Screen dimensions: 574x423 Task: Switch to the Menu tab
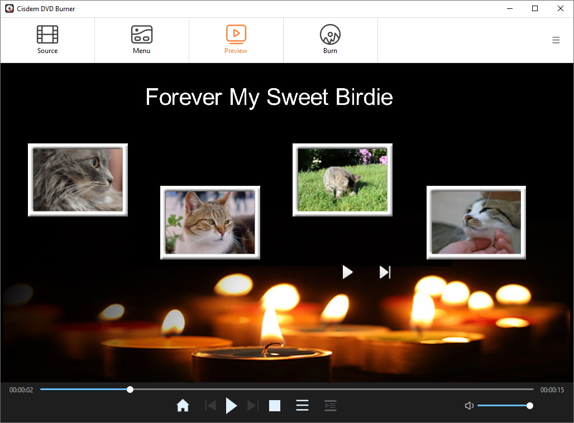point(141,40)
